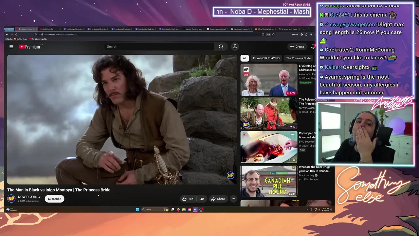Screen dimensions: 419x236
Task: Open the Nothing Burger bookmark
Action: click(x=21, y=39)
